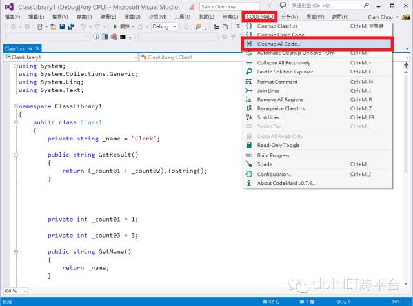Click the "Clark" string literal in code
413x306 pixels.
tap(144, 139)
